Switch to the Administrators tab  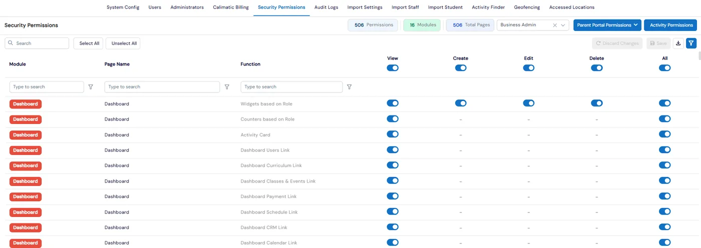pos(187,7)
